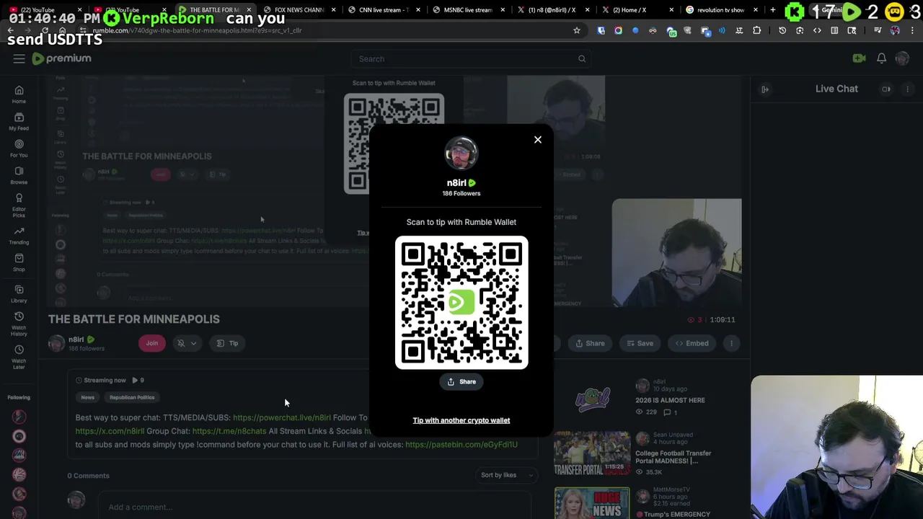This screenshot has height=519, width=923.
Task: Open 2026 IS ALMOST HERE video thumbnail
Action: tap(591, 399)
